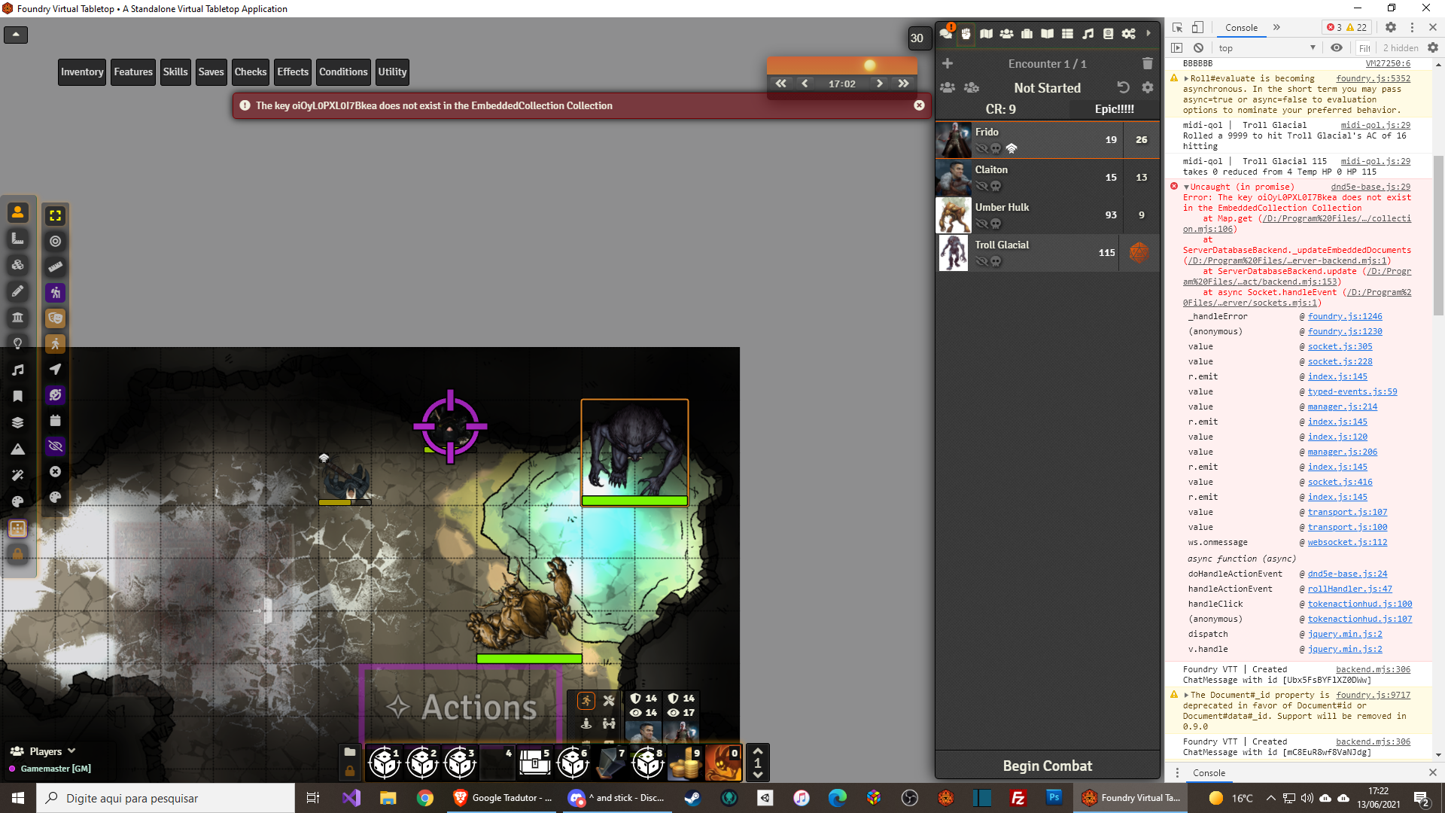Collapse the Players list
Image resolution: width=1445 pixels, height=813 pixels.
[x=71, y=751]
